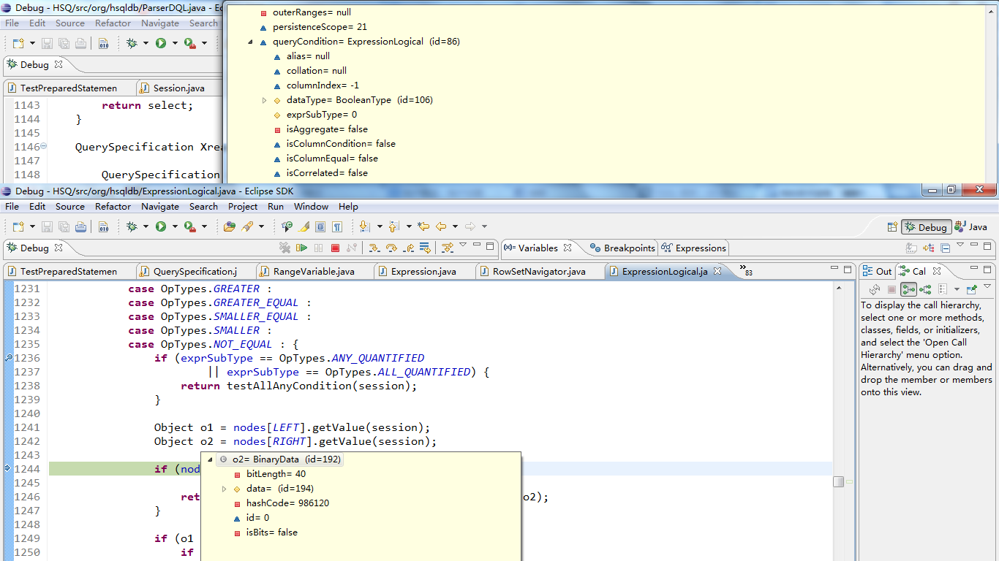Toggle Use Step Filters in Debug view
Screen dimensions: 999x561
click(x=448, y=248)
